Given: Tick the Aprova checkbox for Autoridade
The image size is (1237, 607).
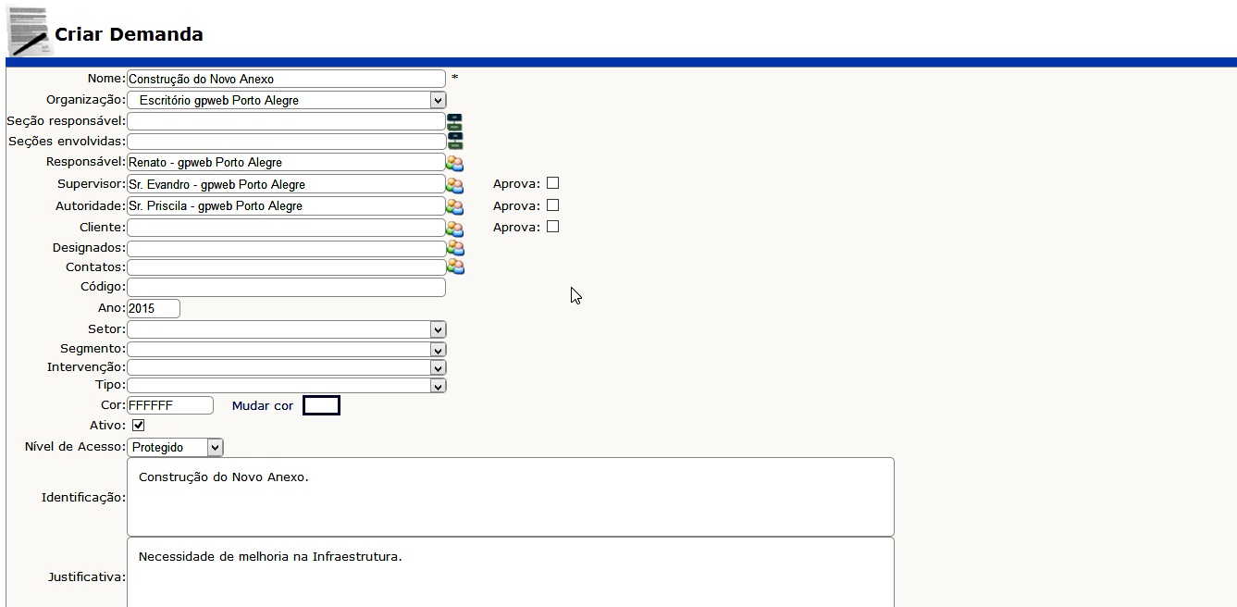Looking at the screenshot, I should click(552, 205).
